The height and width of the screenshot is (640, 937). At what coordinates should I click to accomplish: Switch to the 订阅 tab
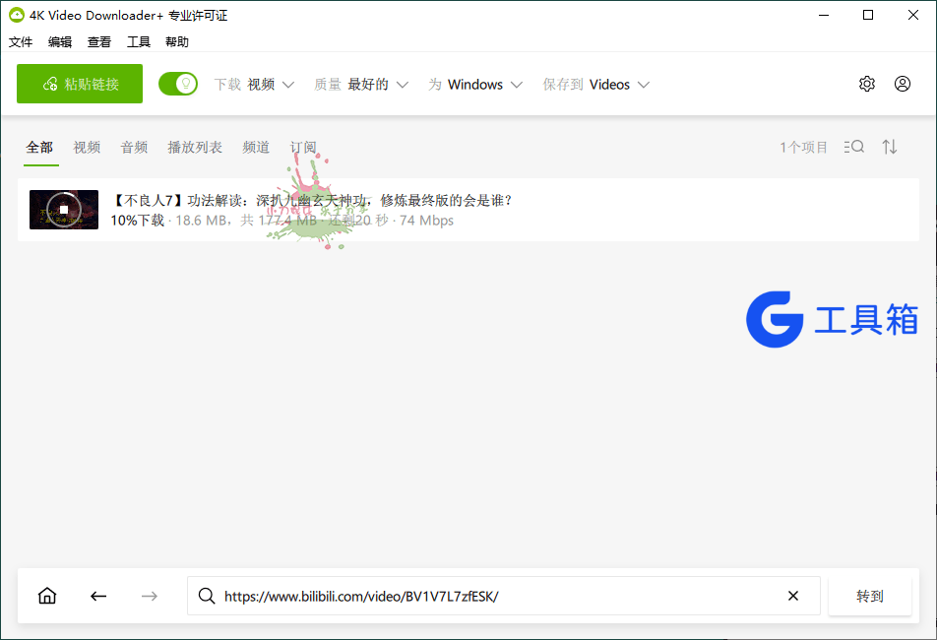point(303,147)
